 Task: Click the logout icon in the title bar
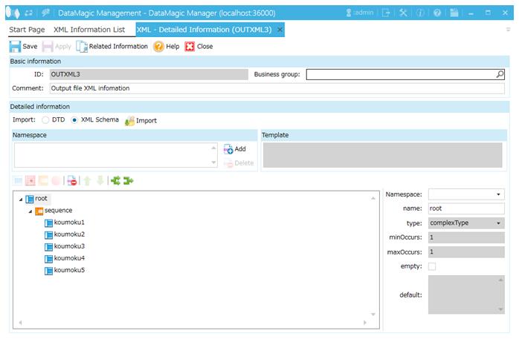tap(386, 13)
